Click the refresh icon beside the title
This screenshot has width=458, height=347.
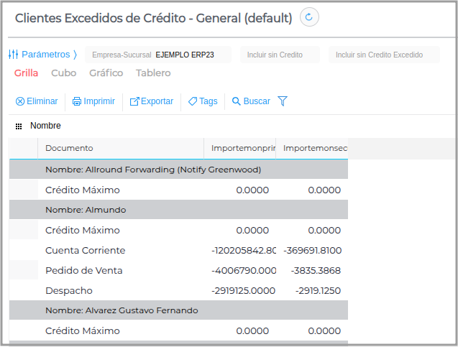(309, 17)
